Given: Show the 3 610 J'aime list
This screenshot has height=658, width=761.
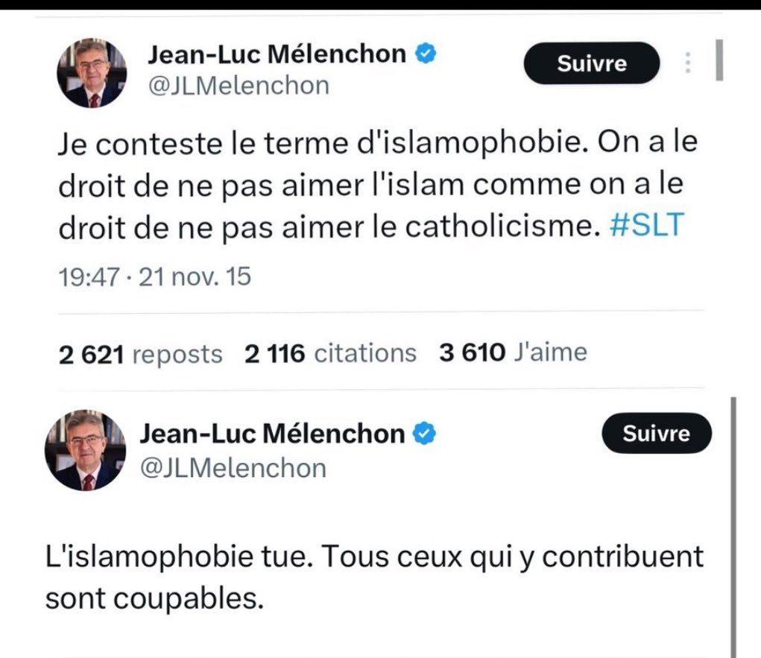Looking at the screenshot, I should pos(513,352).
